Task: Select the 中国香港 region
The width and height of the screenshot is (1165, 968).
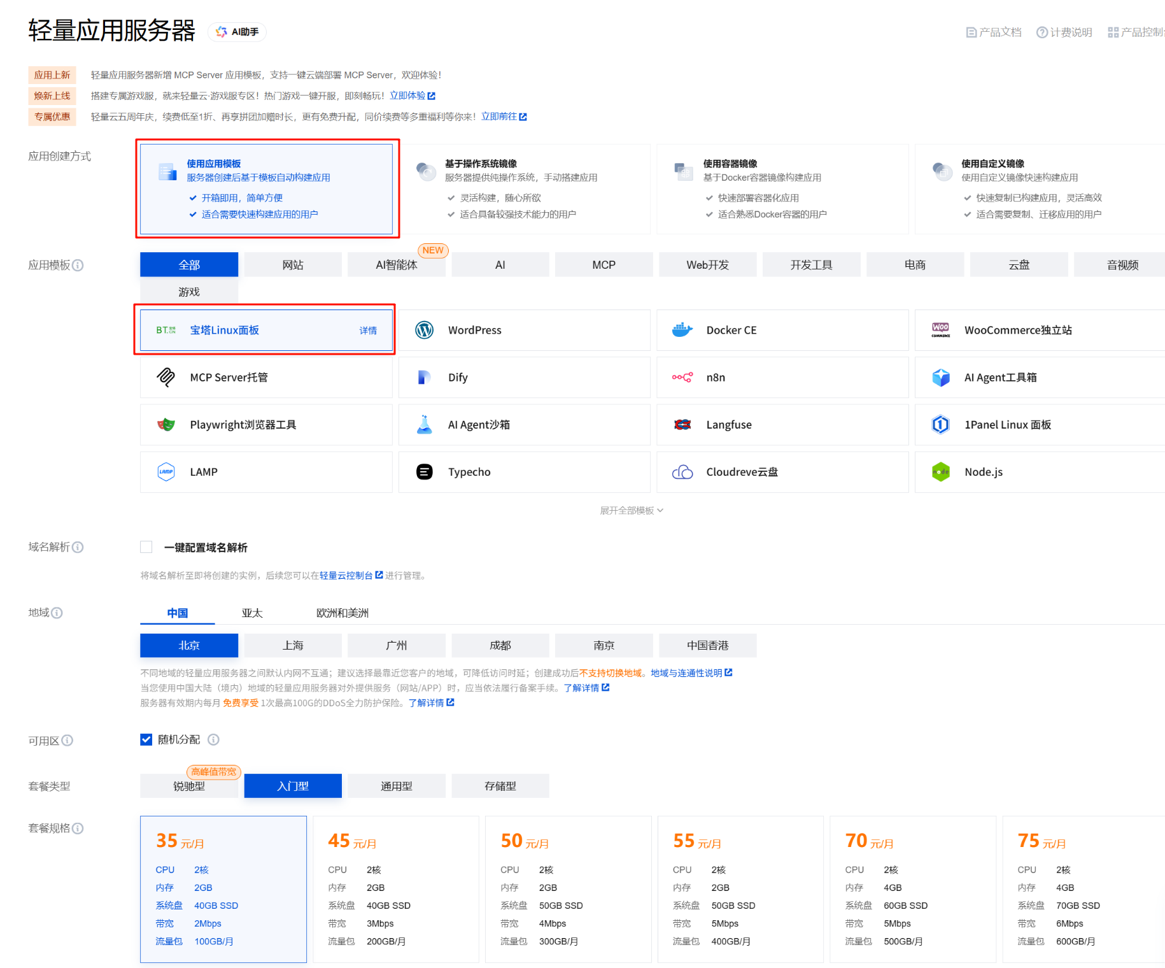Action: click(708, 645)
